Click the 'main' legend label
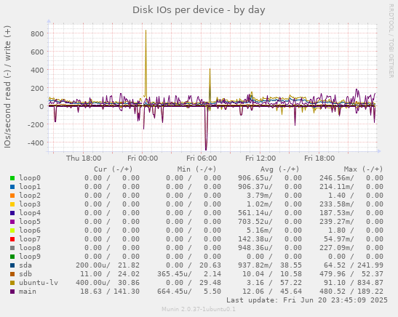The image size is (398, 317). pyautogui.click(x=28, y=292)
